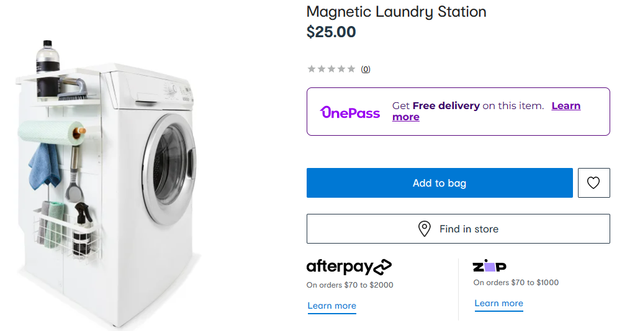This screenshot has width=622, height=331.
Task: Open OnePass Learn more link
Action: [565, 106]
